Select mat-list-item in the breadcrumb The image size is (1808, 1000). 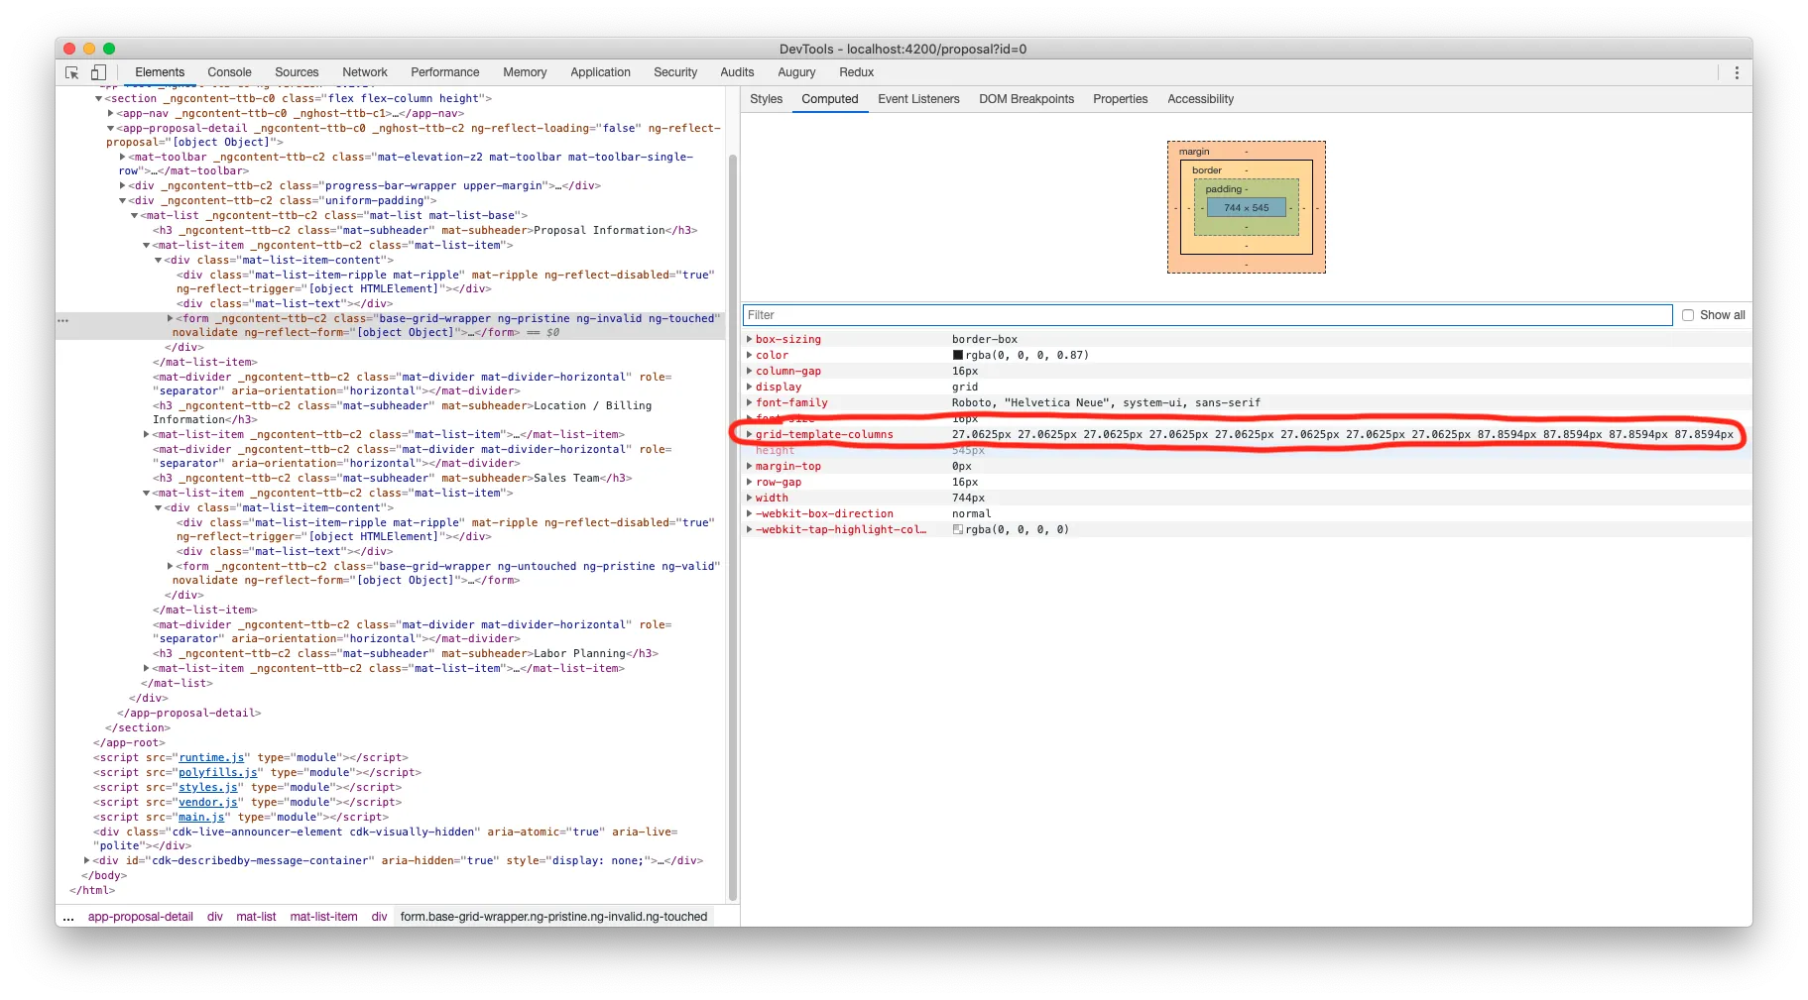(x=323, y=918)
